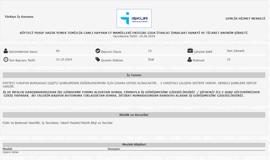This screenshot has width=270, height=160.
Task: Click the Nitelik ve Beceriler section header
Action: coord(134,115)
